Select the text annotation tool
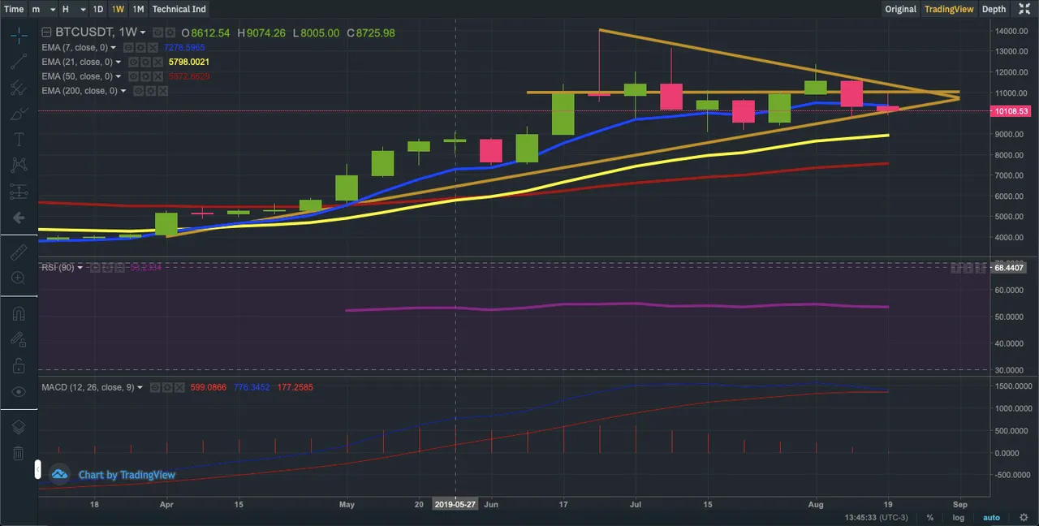The width and height of the screenshot is (1039, 526). coord(18,140)
